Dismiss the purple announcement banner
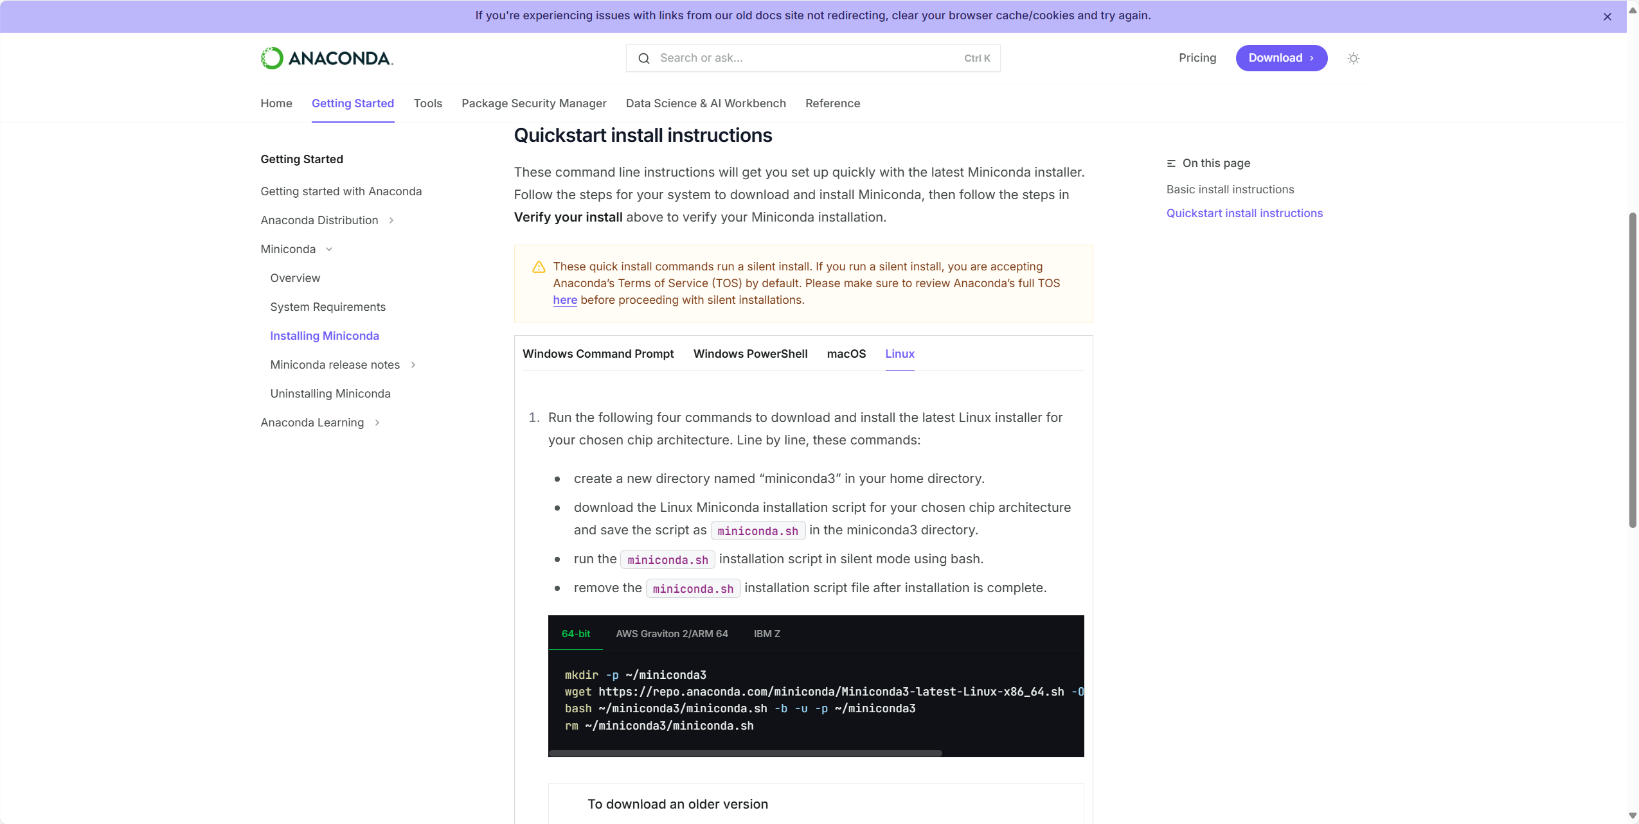 coord(1607,17)
